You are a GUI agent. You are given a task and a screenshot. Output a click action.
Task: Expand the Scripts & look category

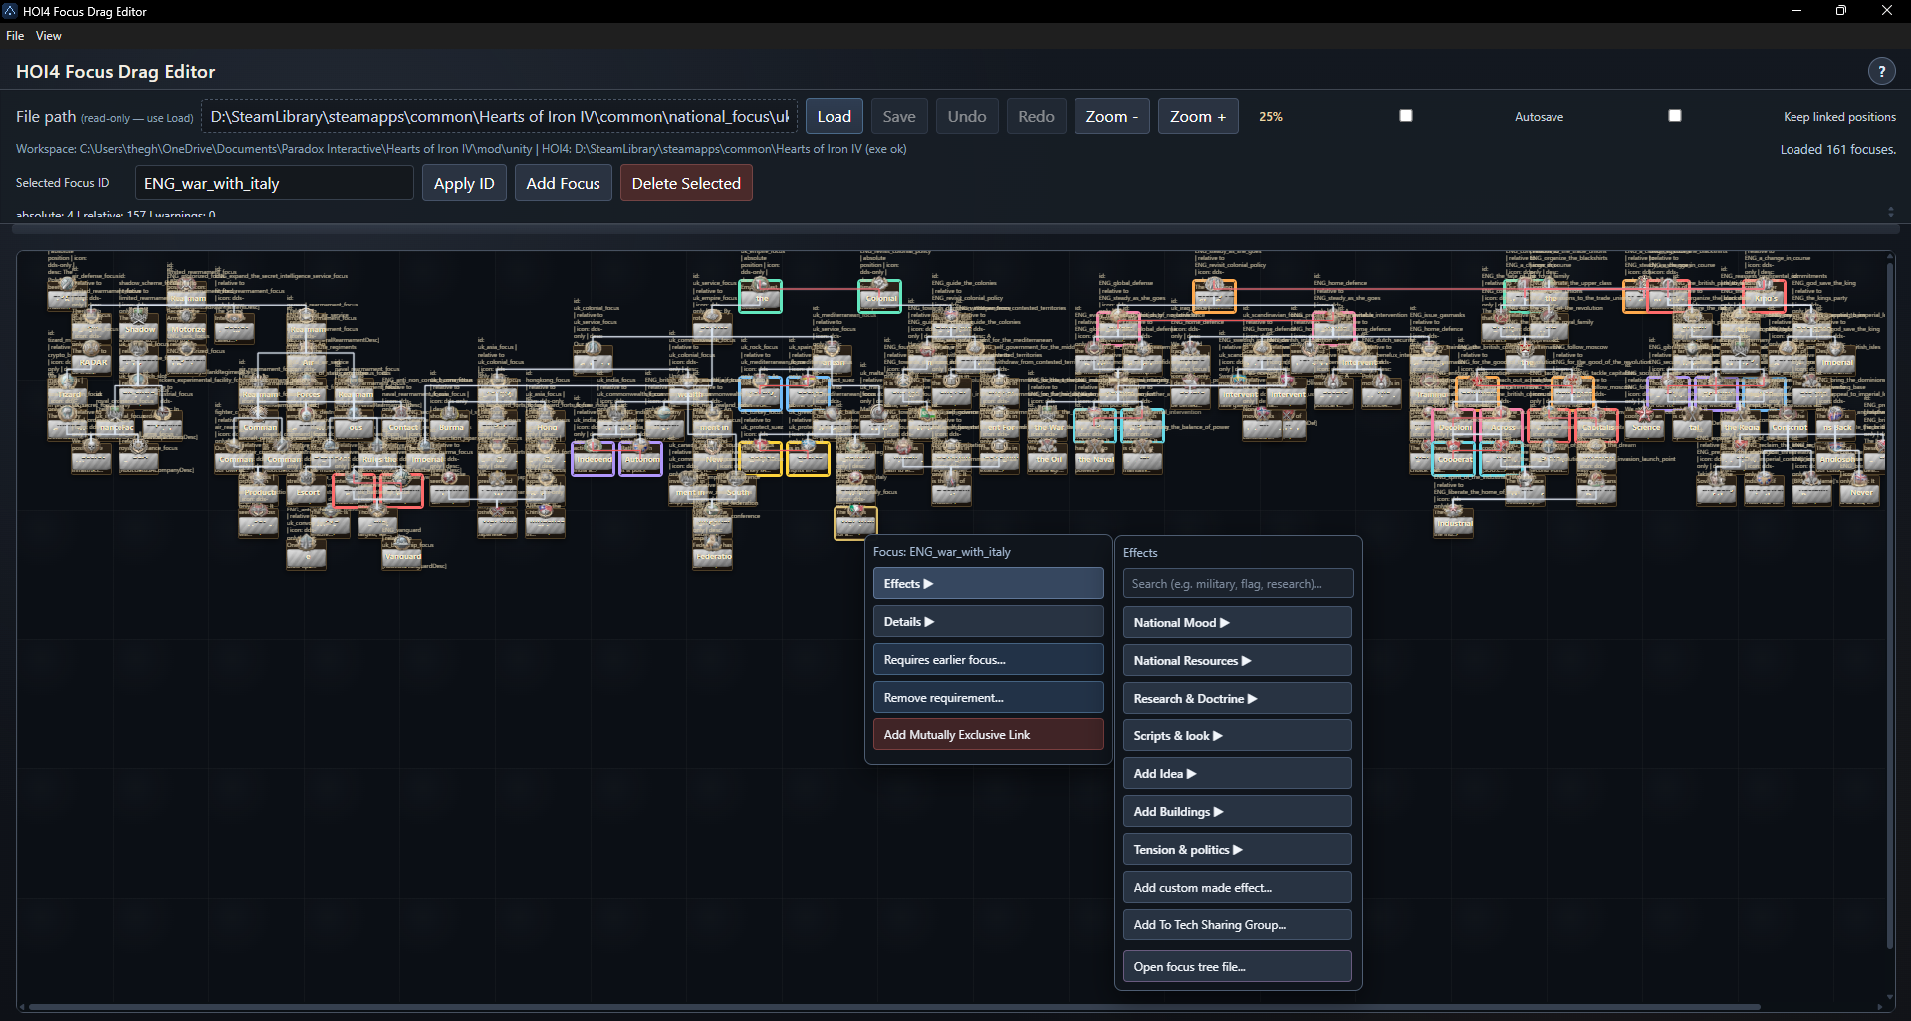pyautogui.click(x=1238, y=735)
